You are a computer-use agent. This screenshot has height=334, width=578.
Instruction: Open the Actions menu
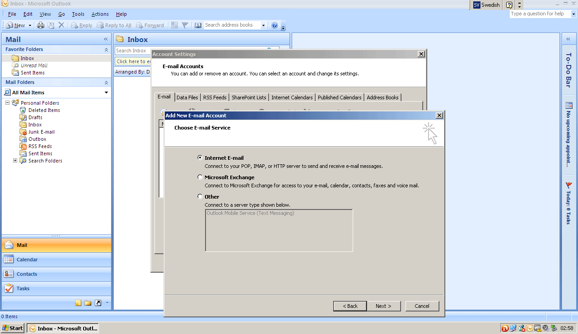click(x=100, y=14)
